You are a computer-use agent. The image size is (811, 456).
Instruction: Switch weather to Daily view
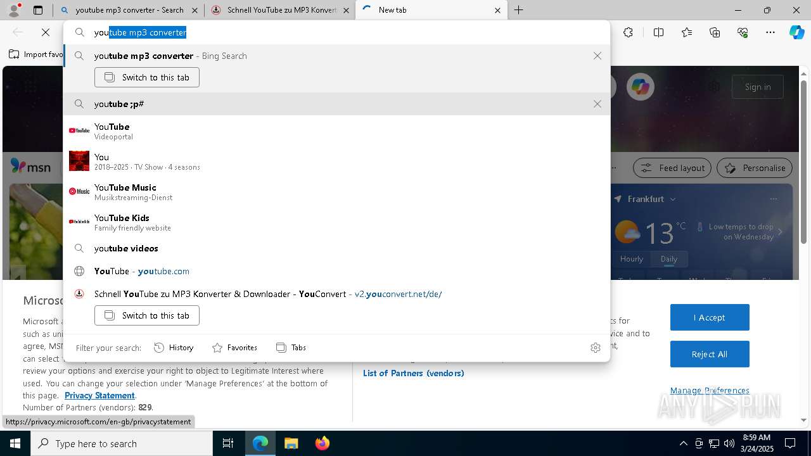click(669, 259)
